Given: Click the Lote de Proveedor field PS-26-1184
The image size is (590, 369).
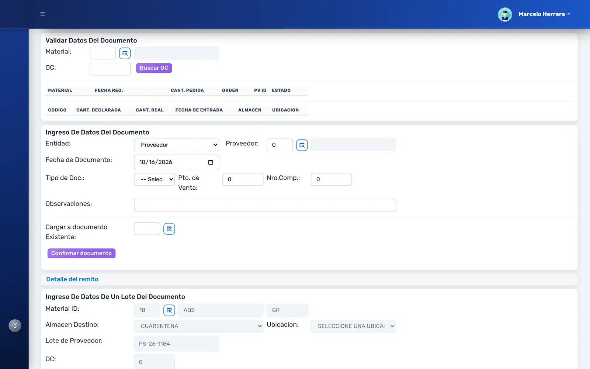Looking at the screenshot, I should pos(177,344).
